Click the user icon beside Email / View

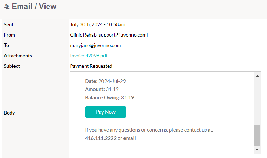[7, 7]
